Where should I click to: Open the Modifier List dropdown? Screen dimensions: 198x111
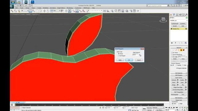tap(179, 21)
